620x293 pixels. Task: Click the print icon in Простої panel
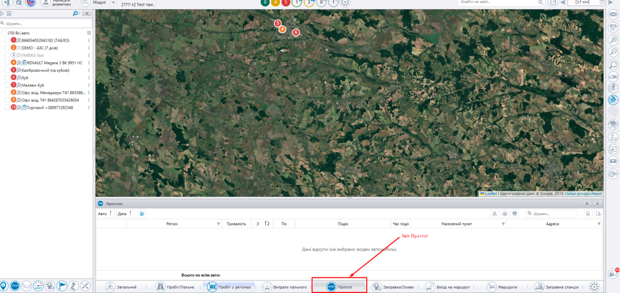click(x=515, y=213)
